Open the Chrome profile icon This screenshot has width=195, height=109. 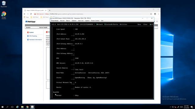[155, 14]
